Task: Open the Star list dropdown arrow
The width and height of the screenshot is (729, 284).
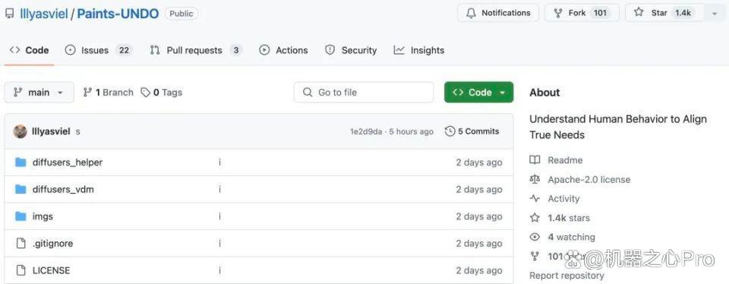Action: point(715,14)
